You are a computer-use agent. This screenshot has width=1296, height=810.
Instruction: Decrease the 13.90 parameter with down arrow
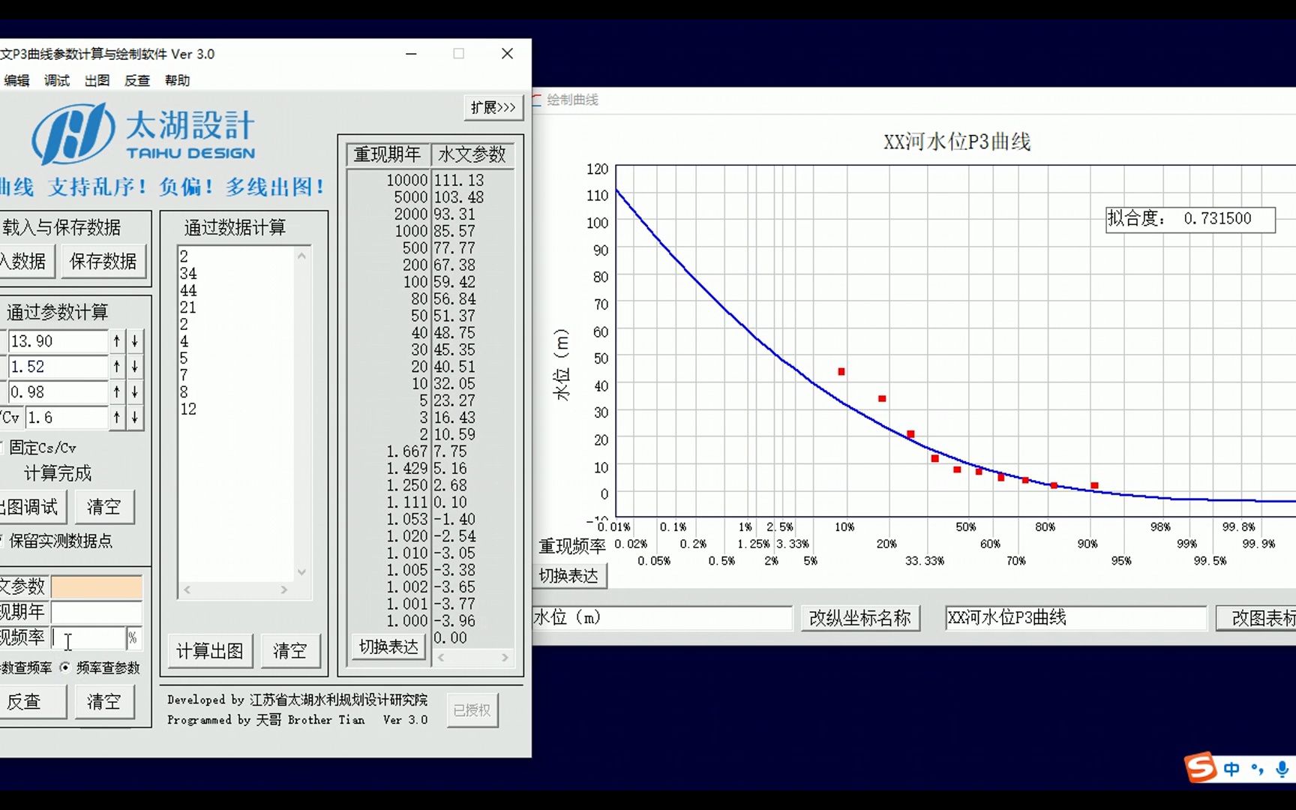point(134,341)
